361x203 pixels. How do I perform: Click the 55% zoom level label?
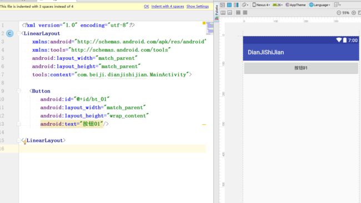tap(345, 13)
